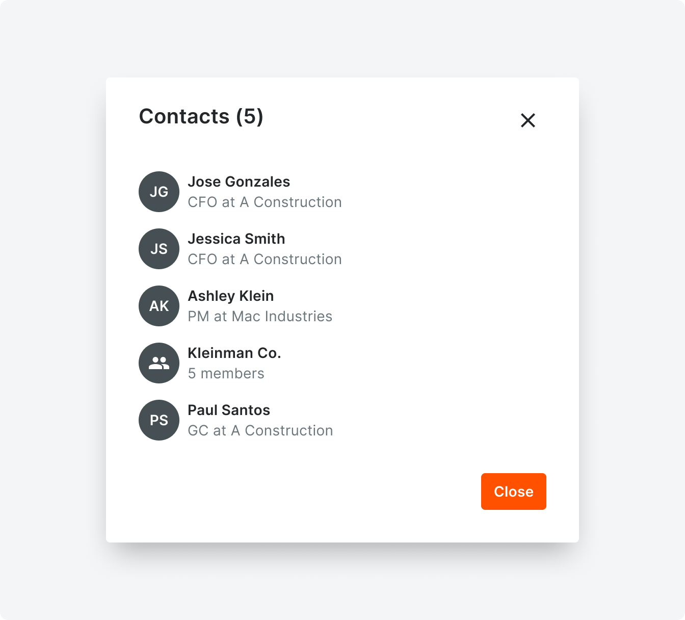Click Jose Gonzales' subtitle CFO at A Construction
685x620 pixels.
(x=265, y=202)
